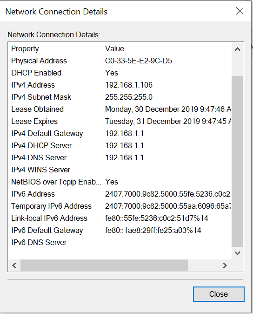Select the Physical Address row
Viewport: 253px width, 314px height.
point(120,61)
